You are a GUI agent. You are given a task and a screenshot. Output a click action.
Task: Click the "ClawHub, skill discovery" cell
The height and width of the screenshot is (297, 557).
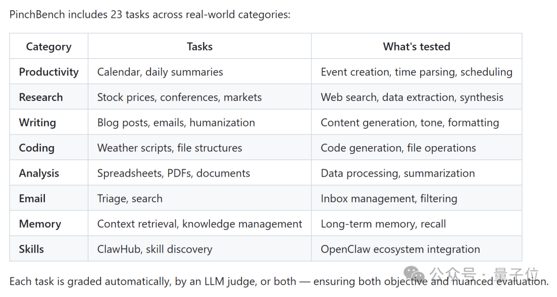tap(155, 249)
